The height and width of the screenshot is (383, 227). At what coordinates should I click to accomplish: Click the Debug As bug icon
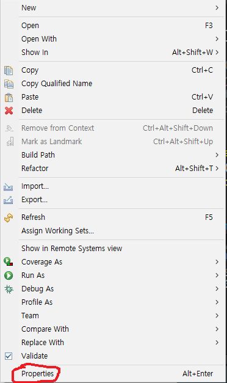tap(9, 289)
